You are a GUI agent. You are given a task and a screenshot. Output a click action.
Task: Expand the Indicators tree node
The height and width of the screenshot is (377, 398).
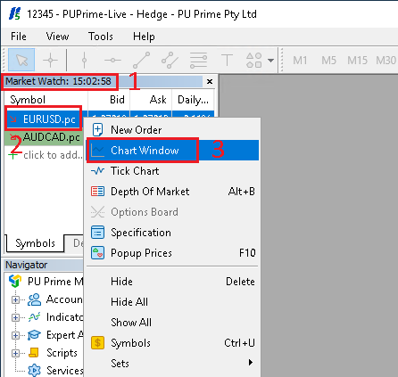click(15, 317)
